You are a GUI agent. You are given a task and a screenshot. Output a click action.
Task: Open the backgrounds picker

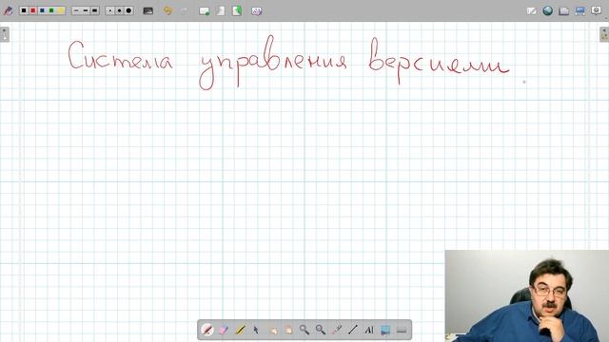[148, 10]
